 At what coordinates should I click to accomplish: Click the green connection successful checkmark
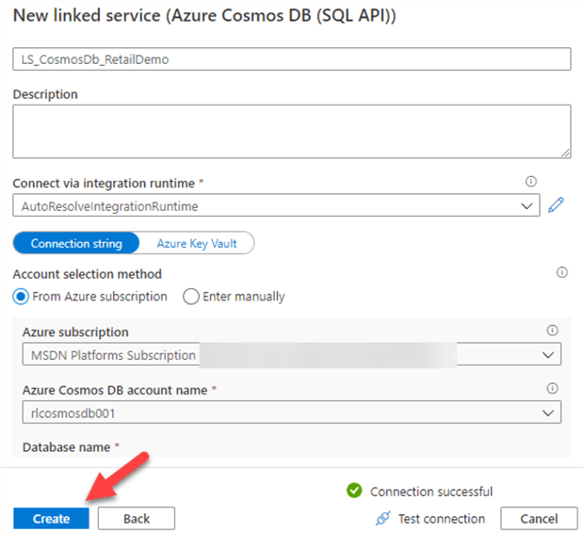pyautogui.click(x=354, y=491)
